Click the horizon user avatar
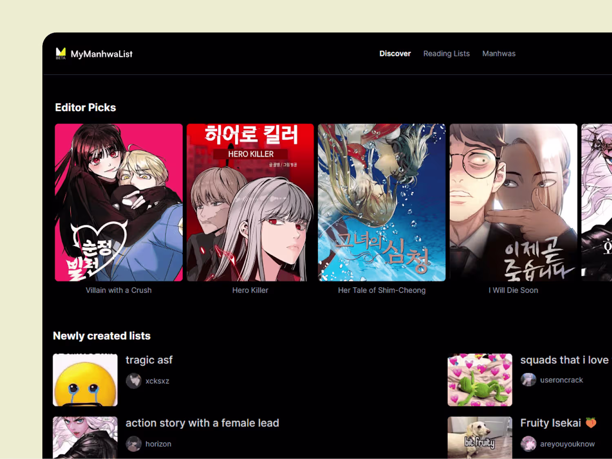This screenshot has width=612, height=459. (133, 444)
